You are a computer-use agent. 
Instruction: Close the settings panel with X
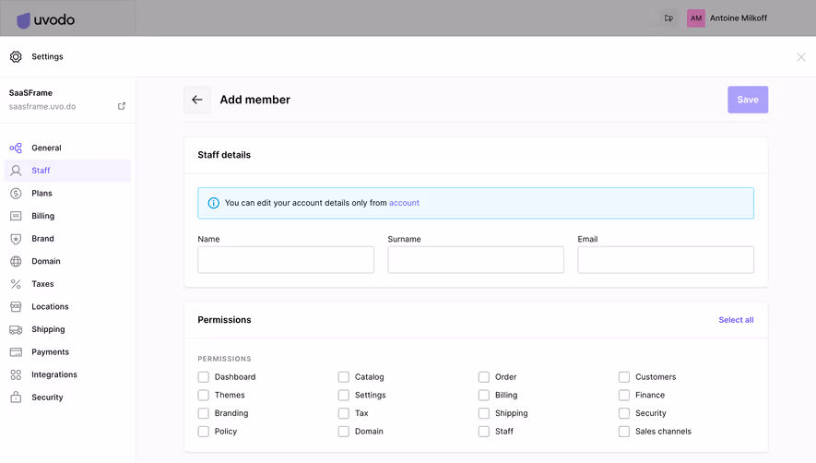[801, 57]
